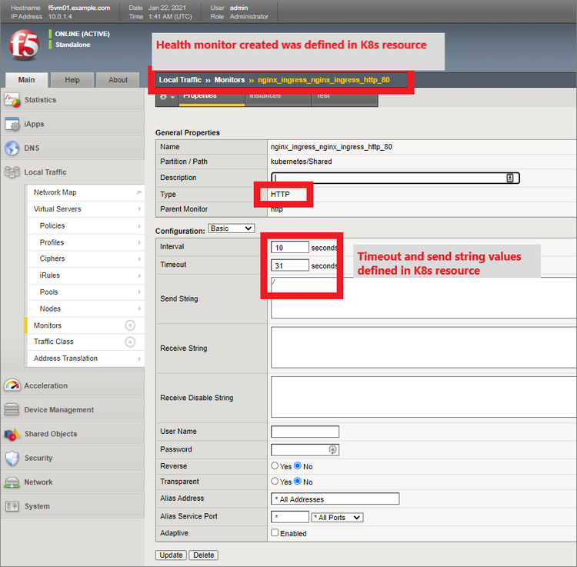Click Monitors in the breadcrumb

pyautogui.click(x=229, y=80)
